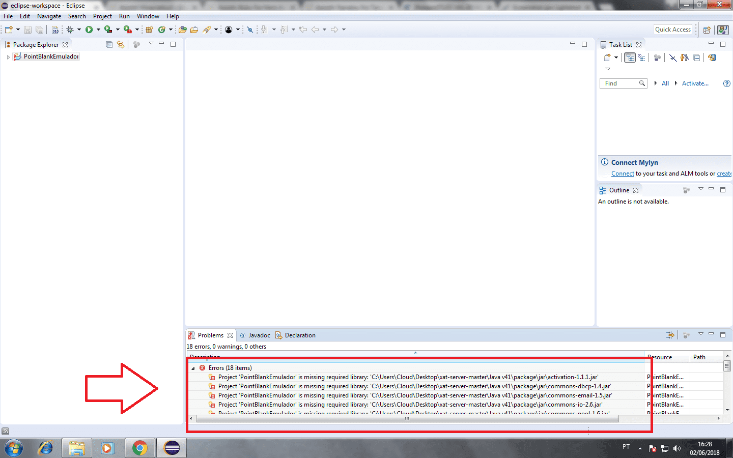Open the Run button dropdown arrow
The width and height of the screenshot is (733, 458).
tap(98, 30)
